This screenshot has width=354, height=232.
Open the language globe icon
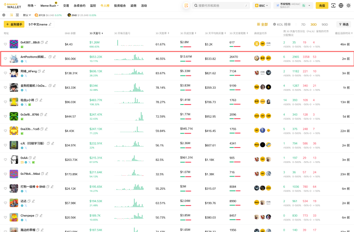(341, 6)
